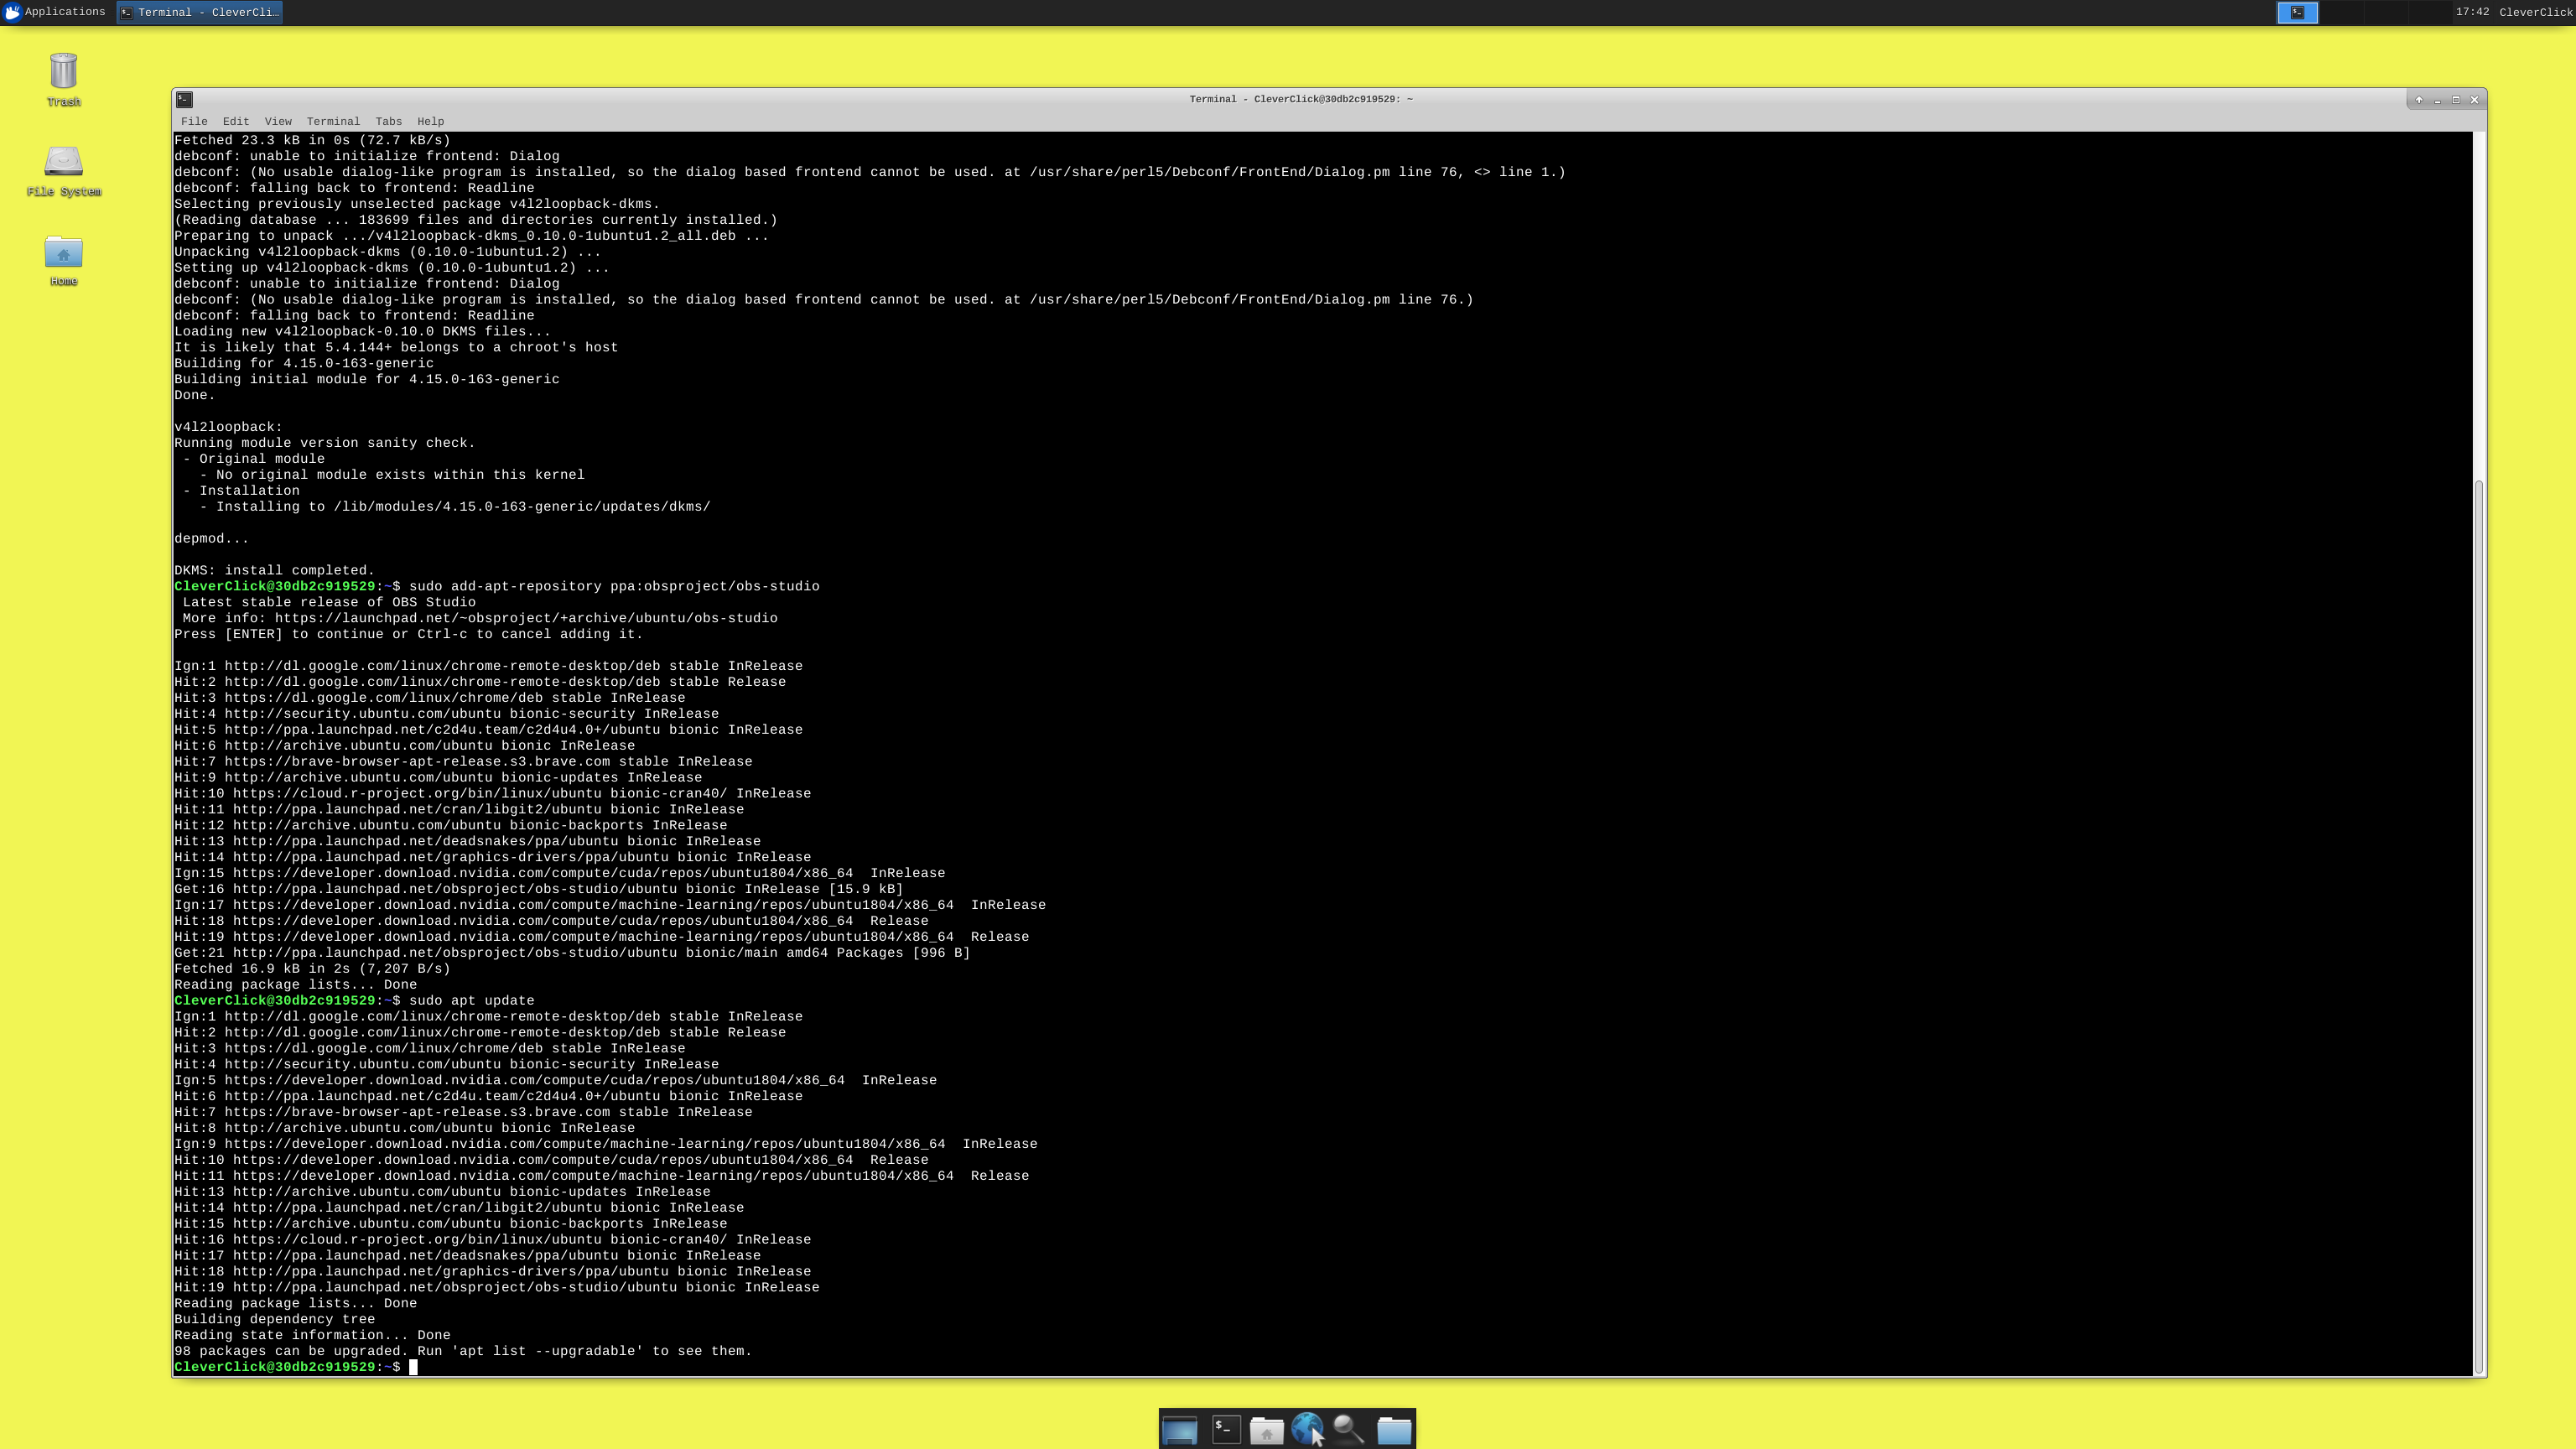Open the Tabs menu
This screenshot has width=2576, height=1449.
pyautogui.click(x=388, y=122)
